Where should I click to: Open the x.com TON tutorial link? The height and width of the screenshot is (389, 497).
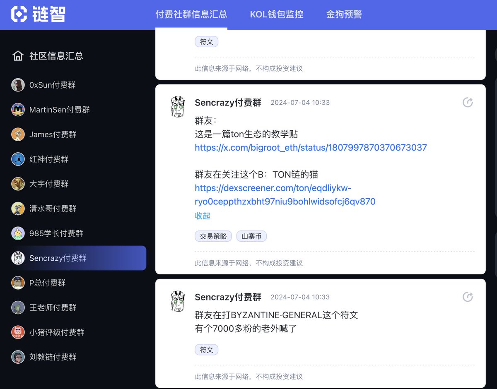point(311,148)
